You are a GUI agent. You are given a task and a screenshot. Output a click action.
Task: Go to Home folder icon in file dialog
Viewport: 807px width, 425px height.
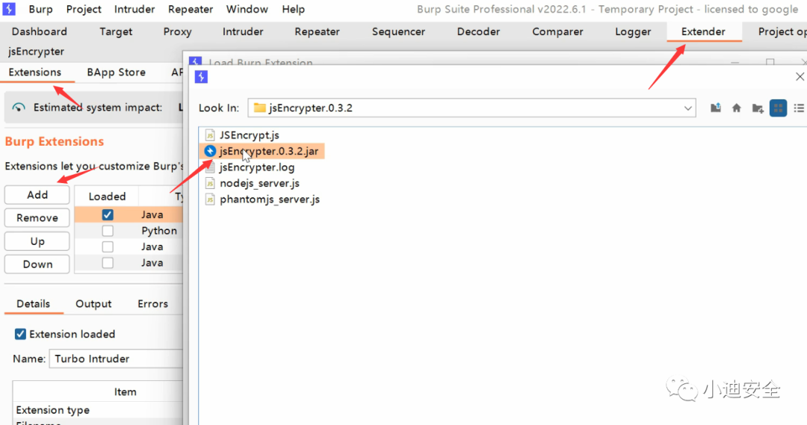tap(737, 108)
